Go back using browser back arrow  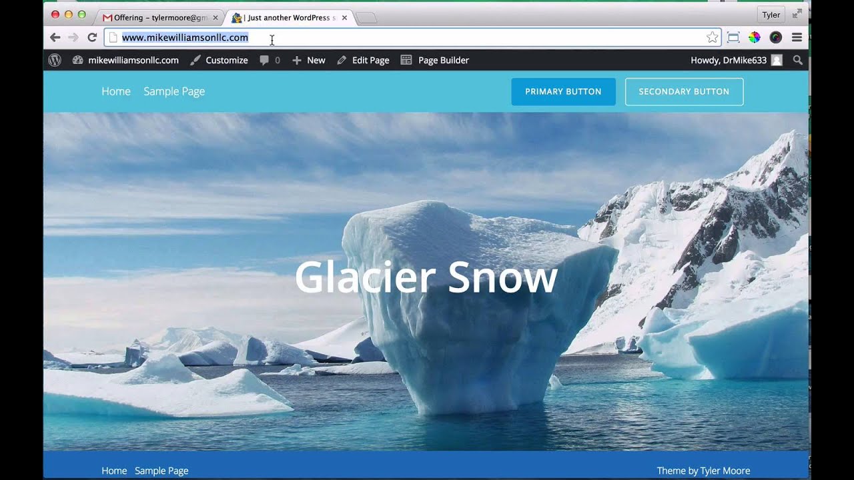point(55,38)
